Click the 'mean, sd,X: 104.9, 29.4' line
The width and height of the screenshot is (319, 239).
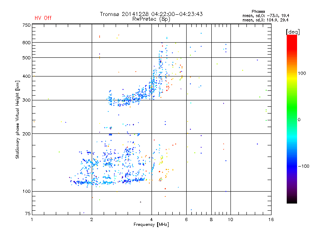pyautogui.click(x=265, y=20)
